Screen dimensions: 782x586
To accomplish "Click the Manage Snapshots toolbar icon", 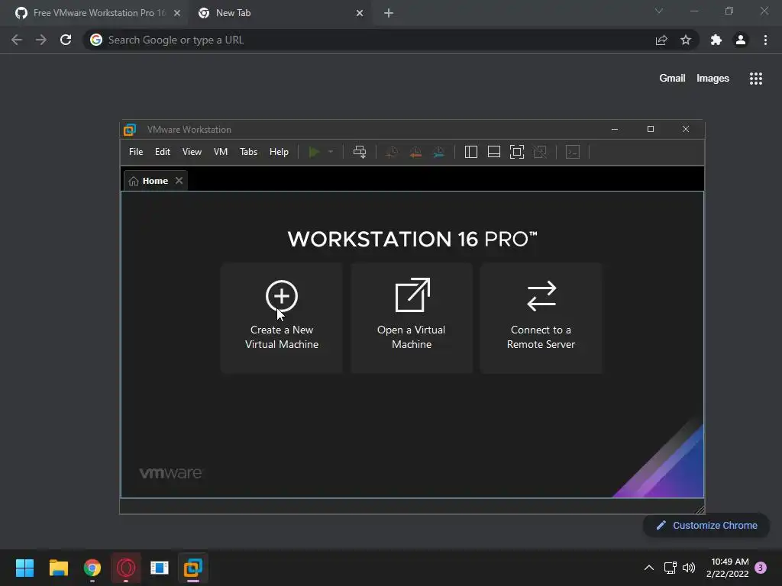I will click(438, 152).
